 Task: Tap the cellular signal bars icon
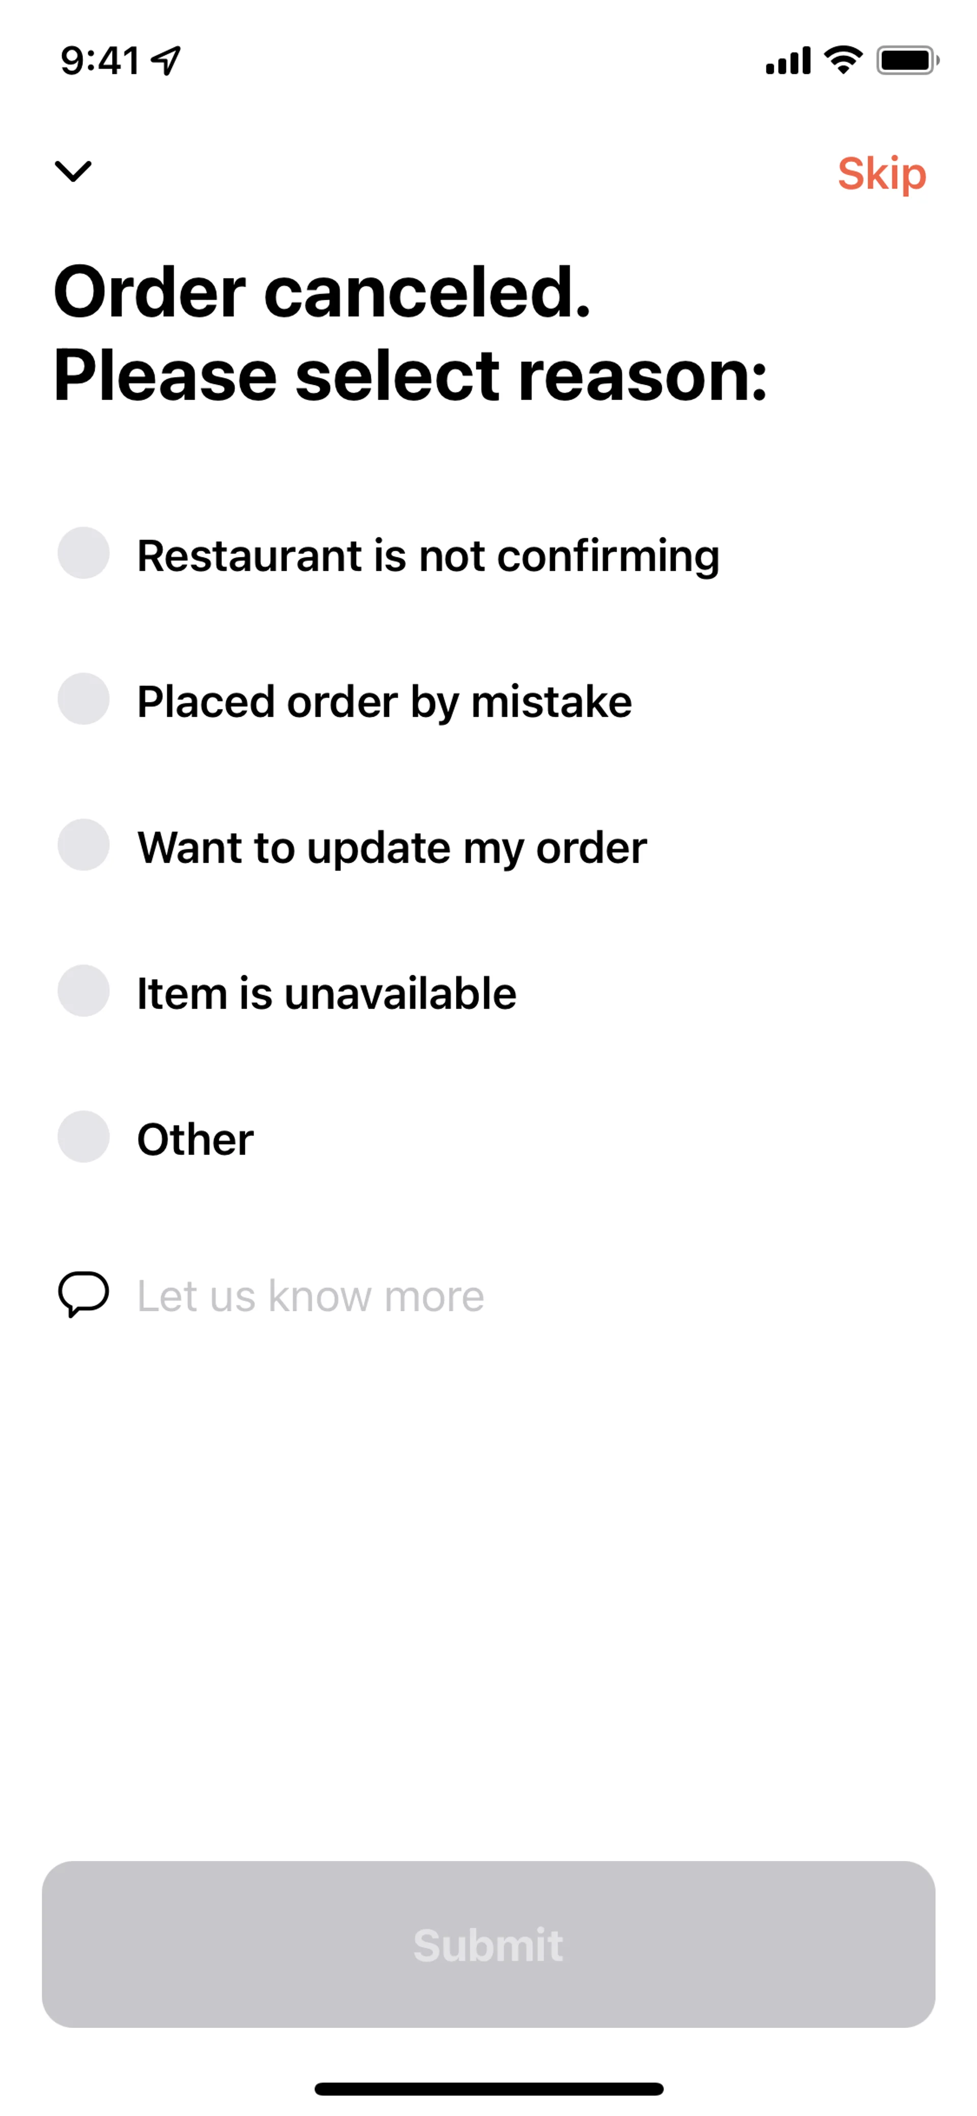click(x=787, y=61)
